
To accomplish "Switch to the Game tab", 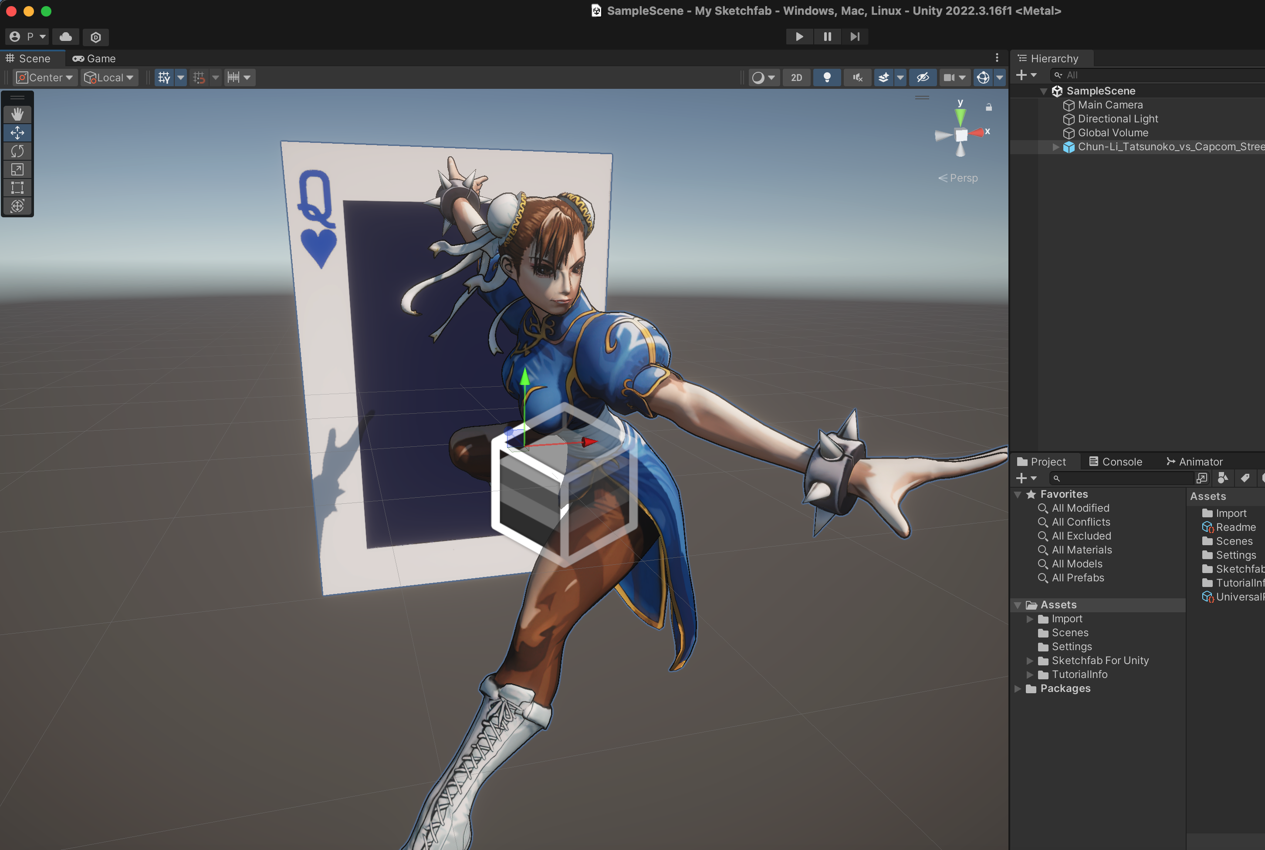I will pyautogui.click(x=95, y=58).
